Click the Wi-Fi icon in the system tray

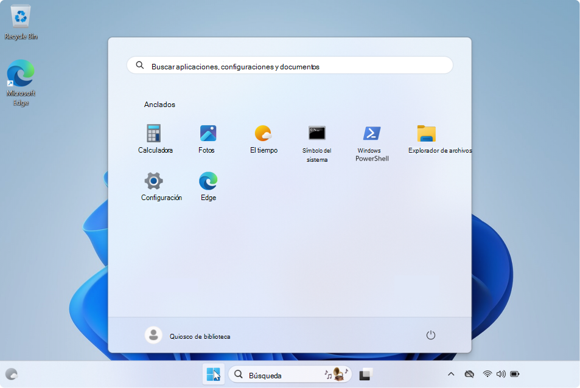(x=486, y=374)
